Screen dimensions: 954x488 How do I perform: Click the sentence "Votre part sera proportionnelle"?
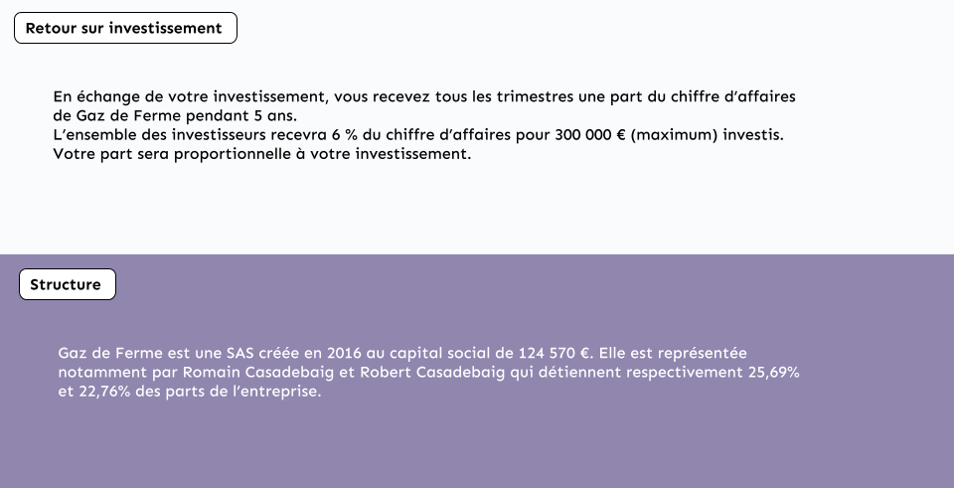tap(262, 154)
